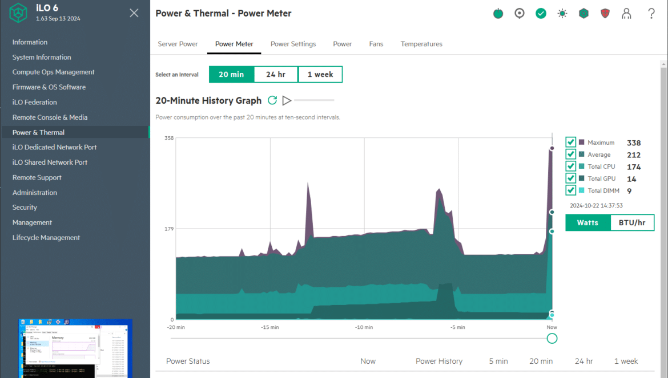The image size is (668, 378).
Task: Click the Total DIMM cyan color swatch
Action: (582, 190)
